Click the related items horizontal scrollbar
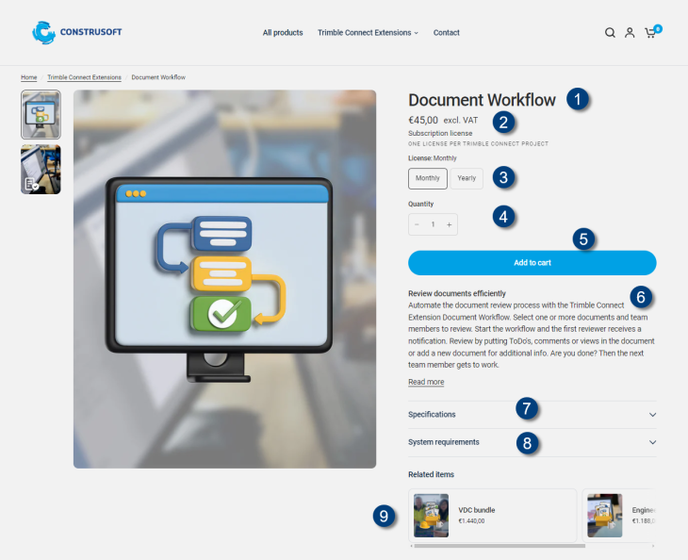Screen dimensions: 688x560 pyautogui.click(x=500, y=546)
